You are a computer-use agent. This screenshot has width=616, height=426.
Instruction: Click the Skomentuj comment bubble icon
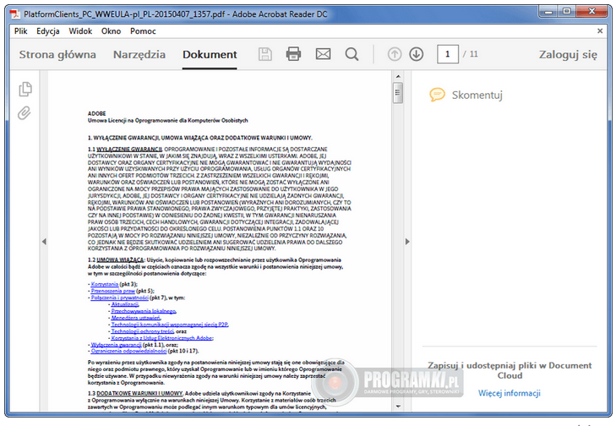[437, 95]
